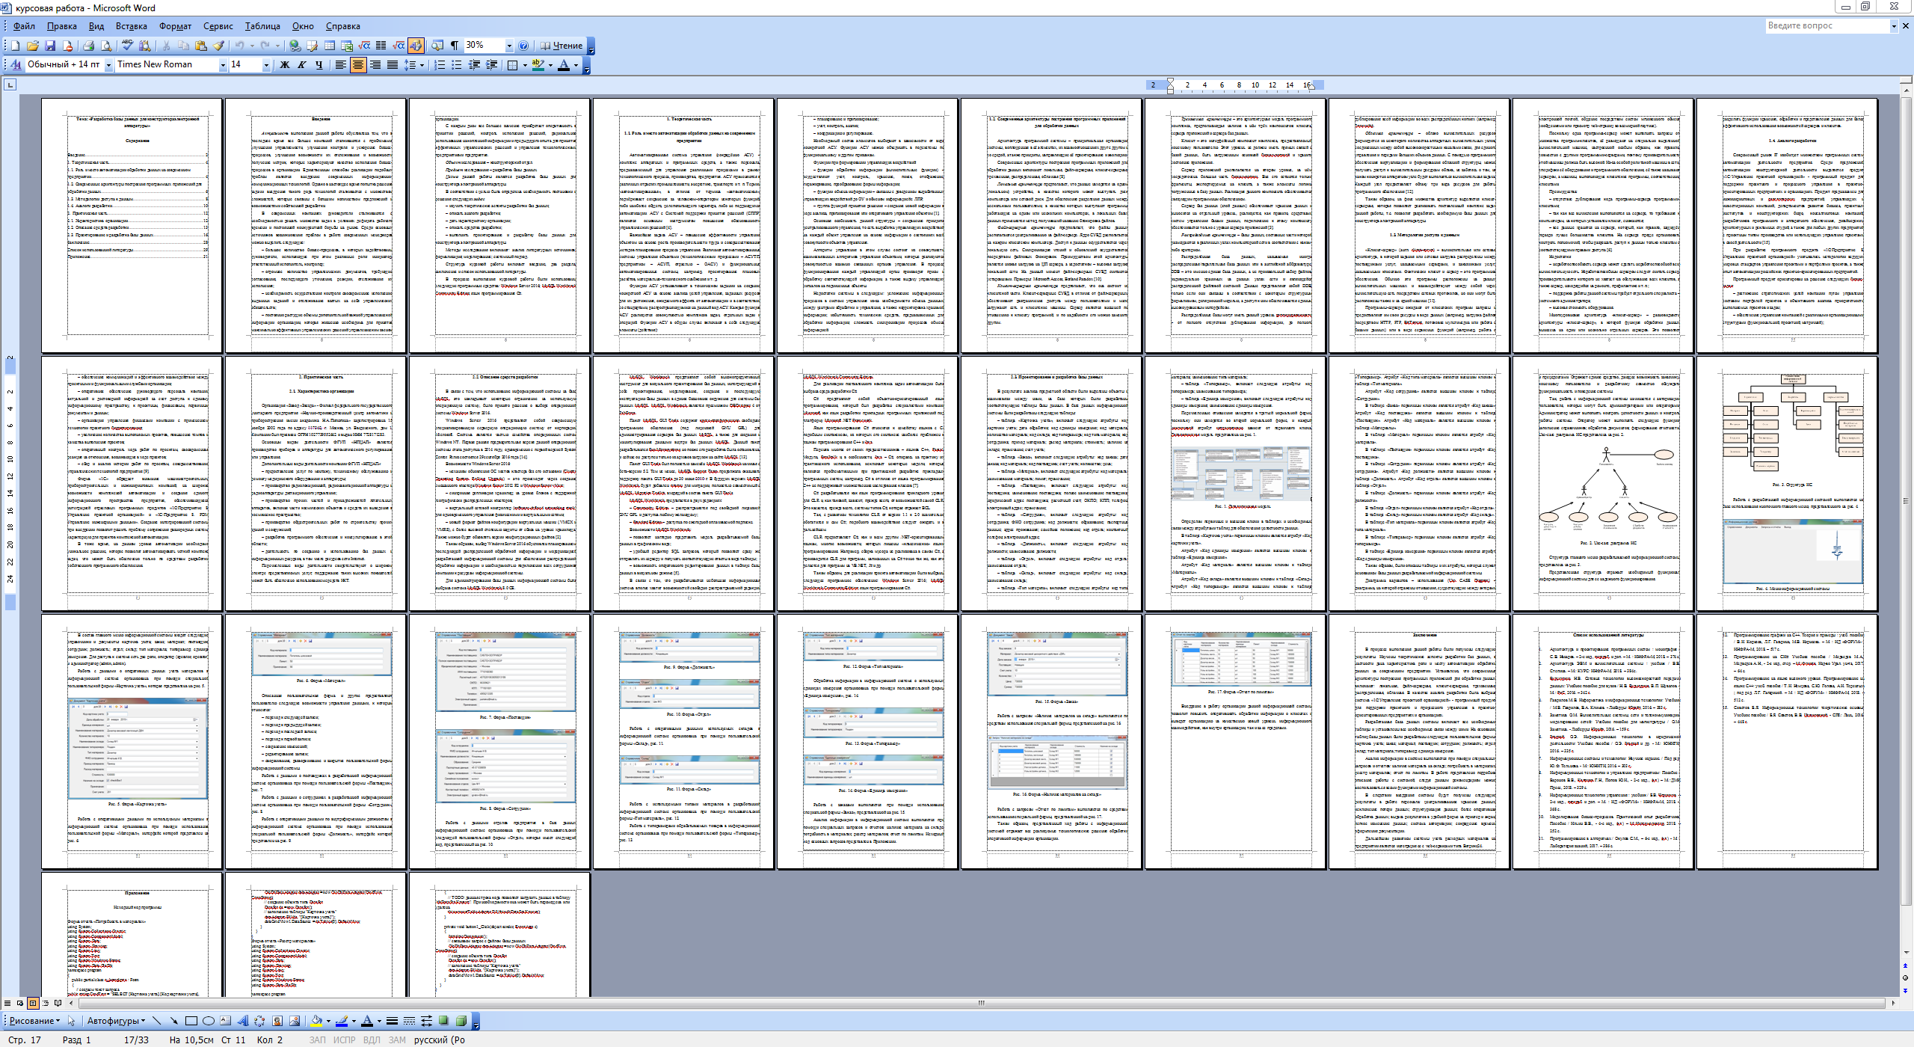Run the spelling check (ABC) tool
The image size is (1914, 1047).
pyautogui.click(x=128, y=46)
